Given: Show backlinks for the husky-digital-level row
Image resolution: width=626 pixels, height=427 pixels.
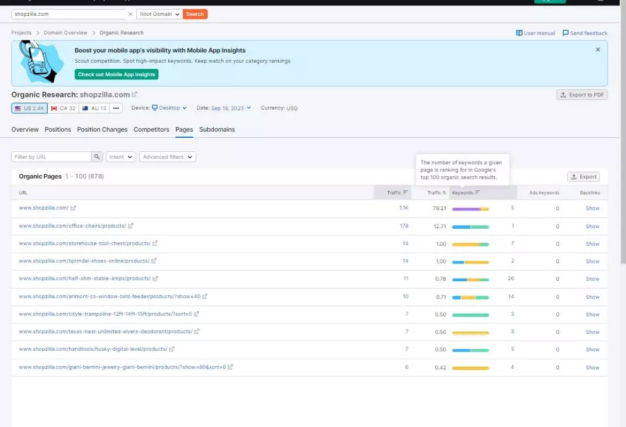Looking at the screenshot, I should (592, 350).
